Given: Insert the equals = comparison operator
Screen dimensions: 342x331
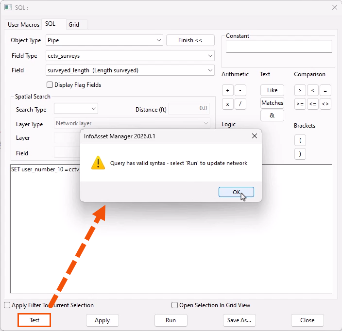Looking at the screenshot, I should point(325,90).
